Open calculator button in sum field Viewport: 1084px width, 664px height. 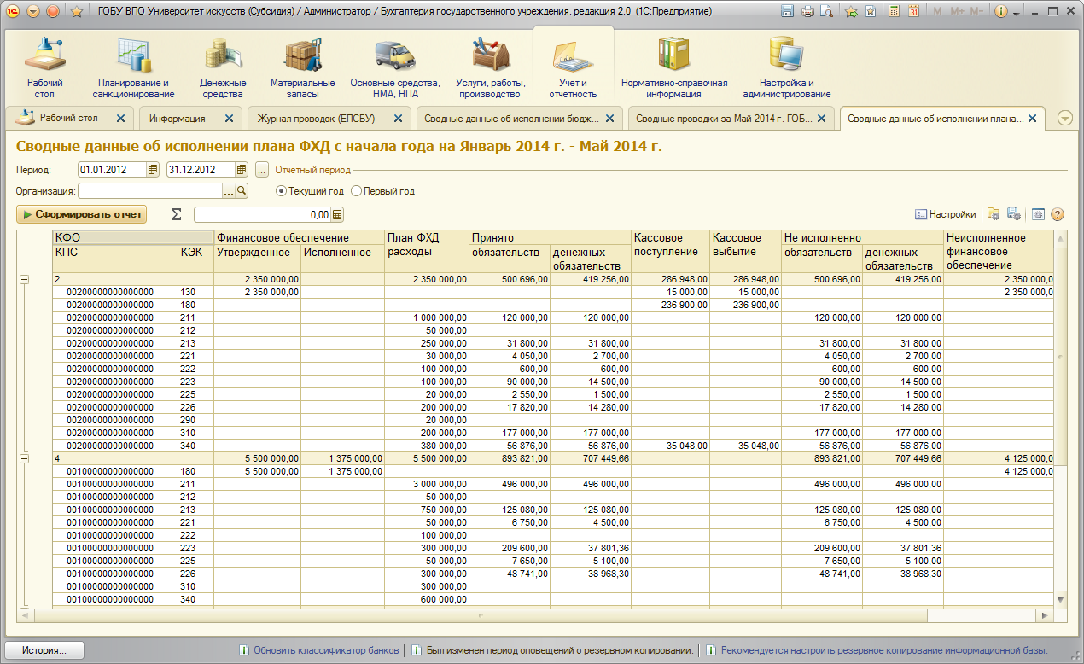click(x=337, y=215)
